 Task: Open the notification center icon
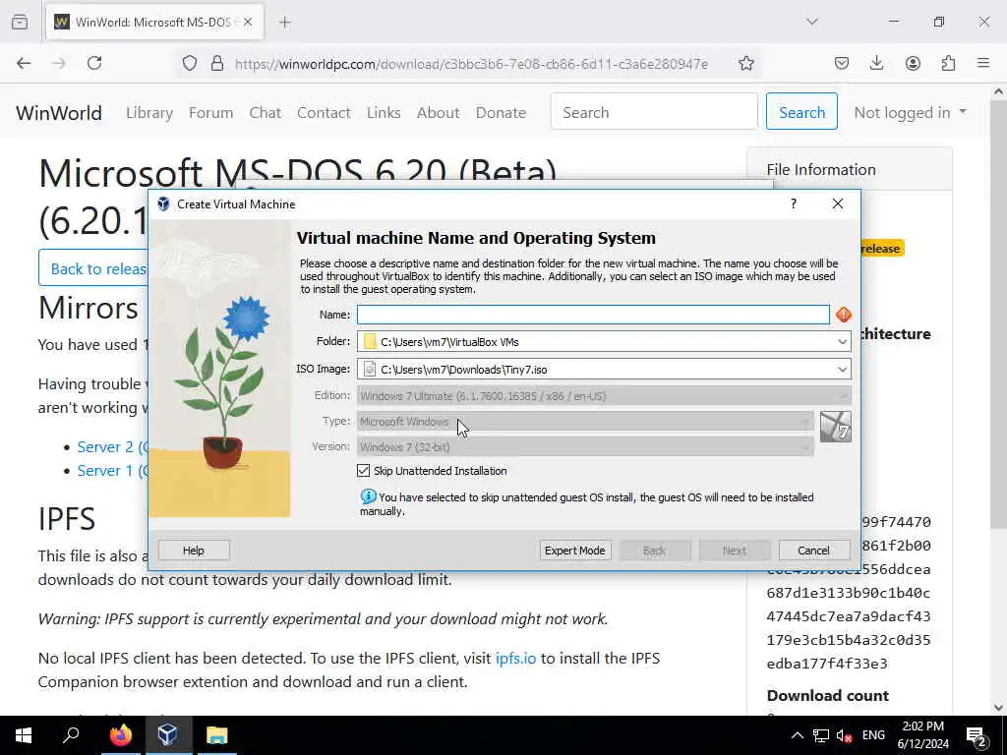[x=977, y=735]
